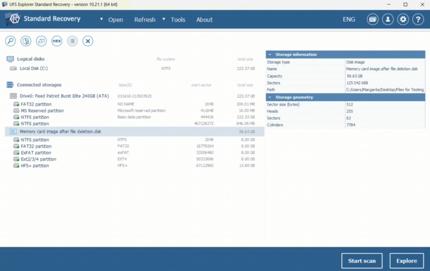Image resolution: width=430 pixels, height=271 pixels.
Task: Click the Explore button
Action: point(407,261)
